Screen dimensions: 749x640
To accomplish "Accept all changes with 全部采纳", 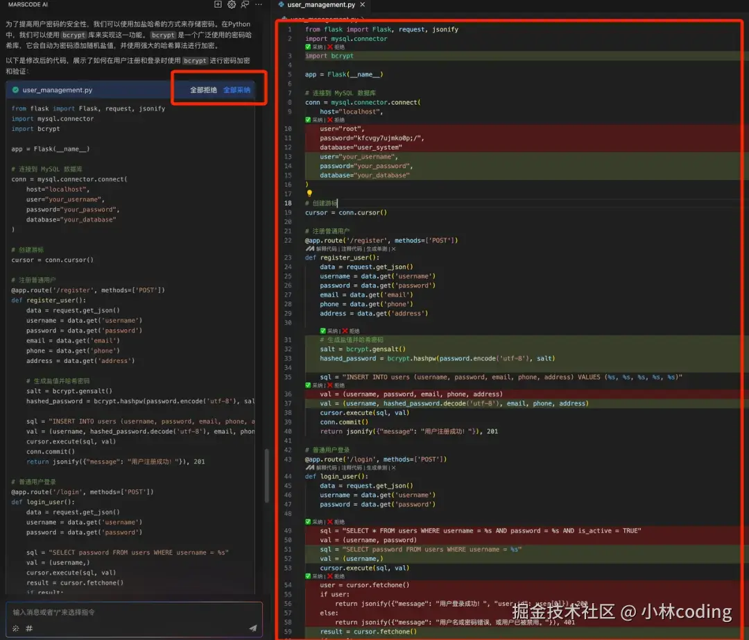I will coord(236,90).
